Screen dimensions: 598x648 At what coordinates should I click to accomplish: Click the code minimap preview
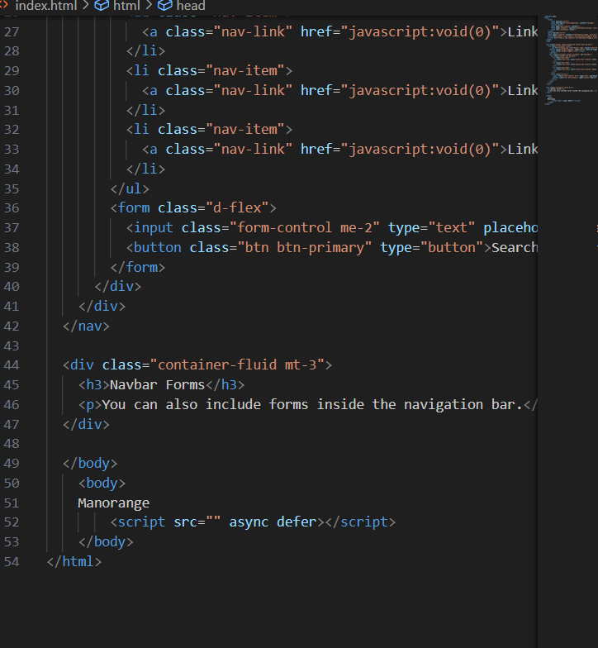pos(571,60)
